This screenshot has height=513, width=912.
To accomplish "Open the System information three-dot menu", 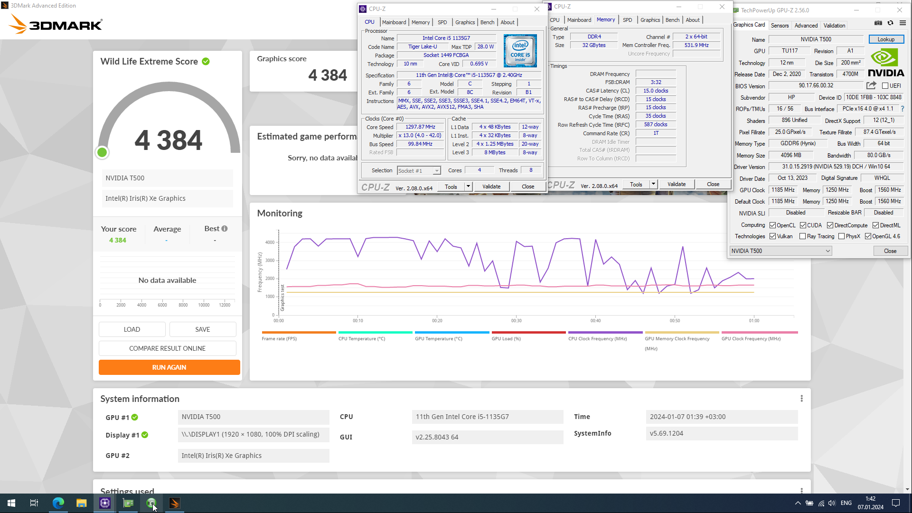I will click(x=801, y=399).
